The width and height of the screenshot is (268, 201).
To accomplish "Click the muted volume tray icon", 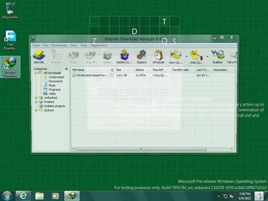I will click(x=232, y=196).
